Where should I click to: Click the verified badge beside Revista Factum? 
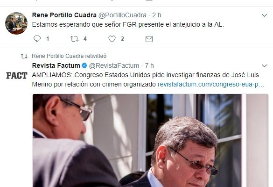point(84,66)
